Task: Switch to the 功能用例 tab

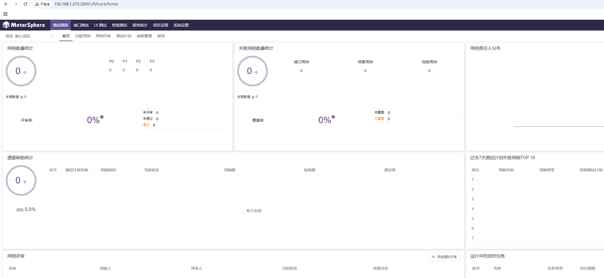Action: coord(82,36)
